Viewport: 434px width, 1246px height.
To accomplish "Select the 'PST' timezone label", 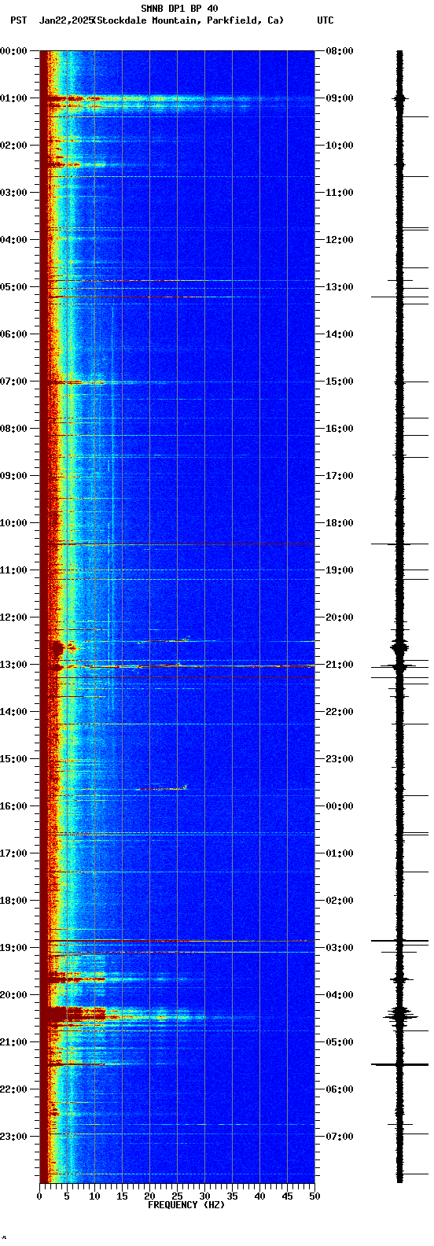I will pyautogui.click(x=18, y=20).
